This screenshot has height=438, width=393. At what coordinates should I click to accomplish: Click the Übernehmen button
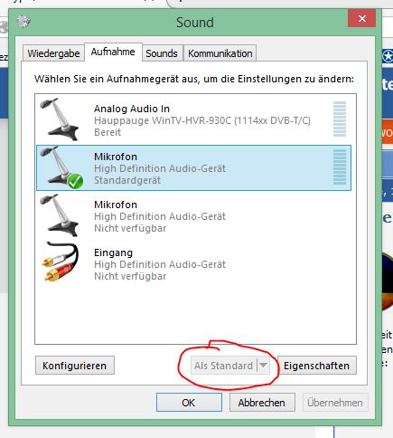click(x=335, y=402)
